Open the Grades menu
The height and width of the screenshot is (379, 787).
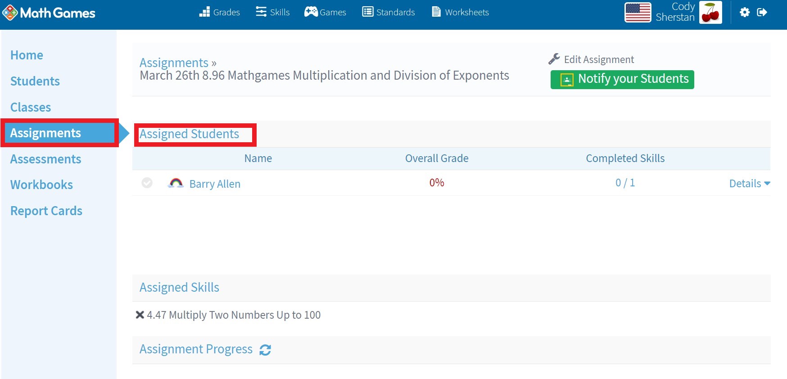220,12
